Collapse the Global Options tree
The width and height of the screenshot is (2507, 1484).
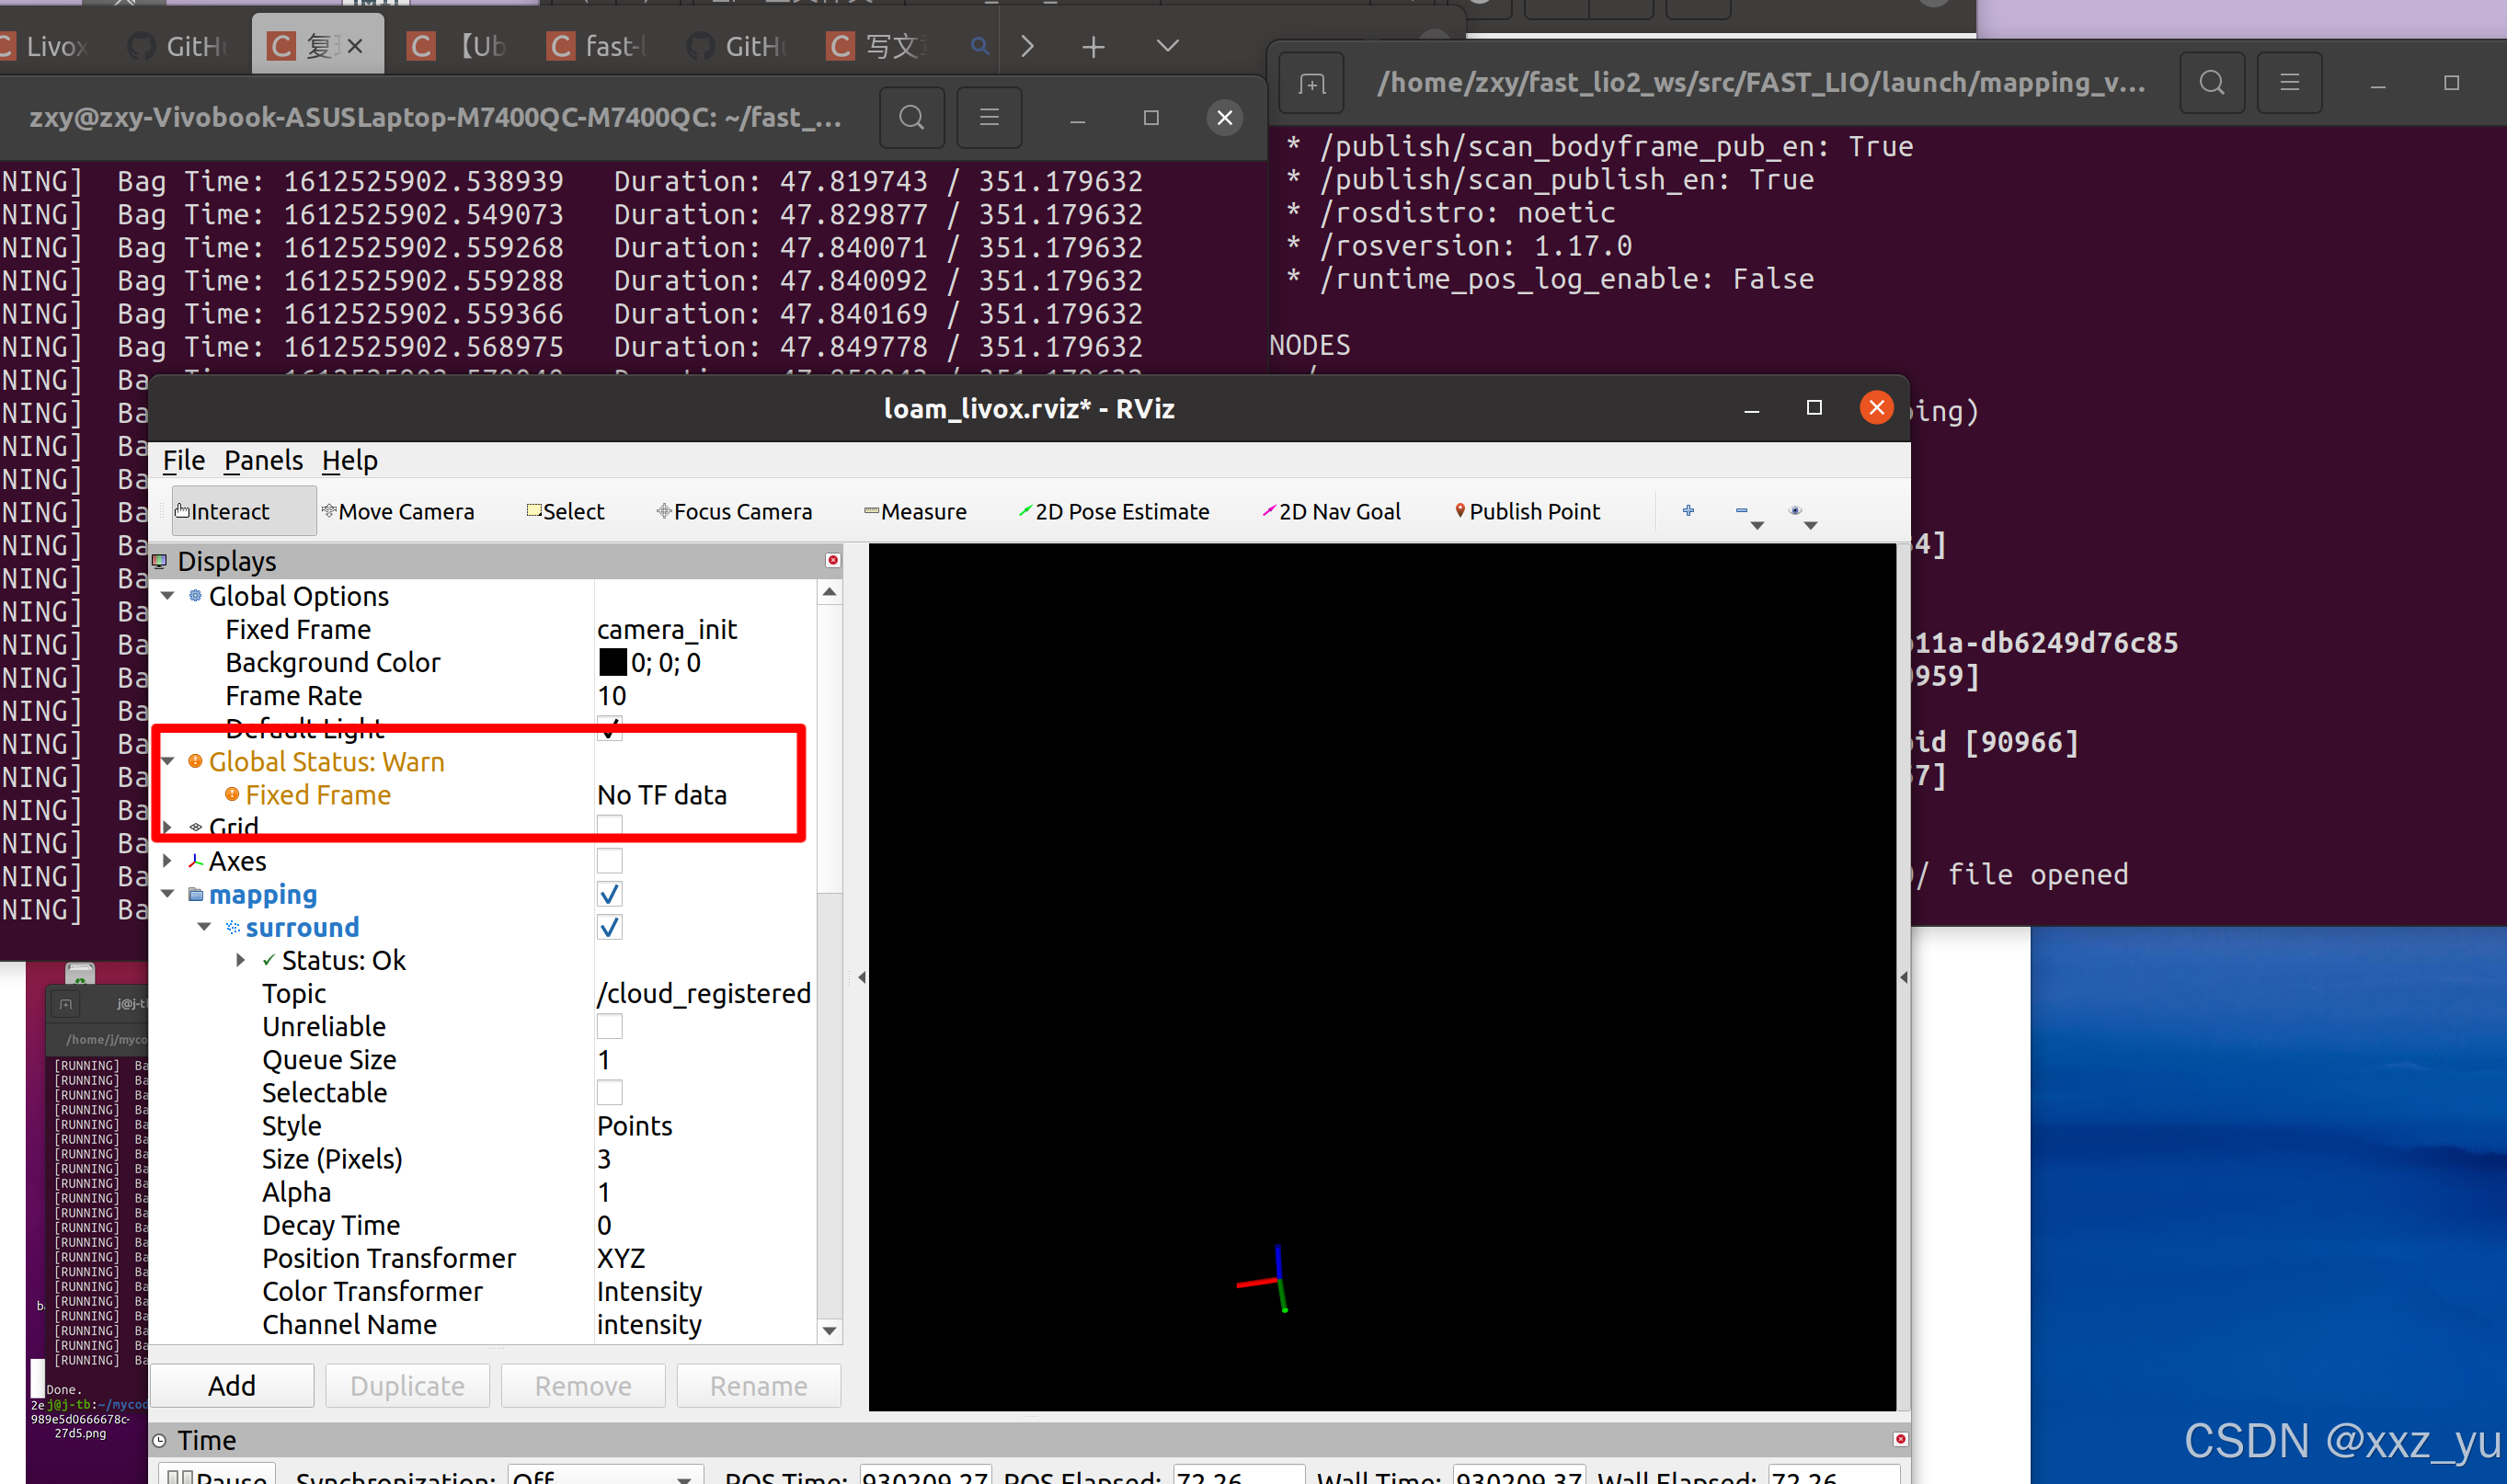(168, 596)
